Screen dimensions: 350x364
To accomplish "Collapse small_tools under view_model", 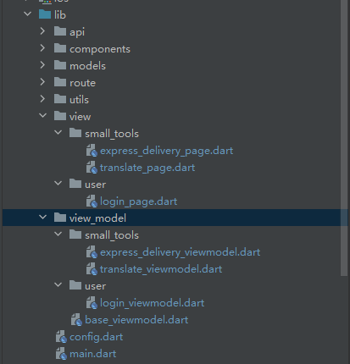I will (x=58, y=234).
